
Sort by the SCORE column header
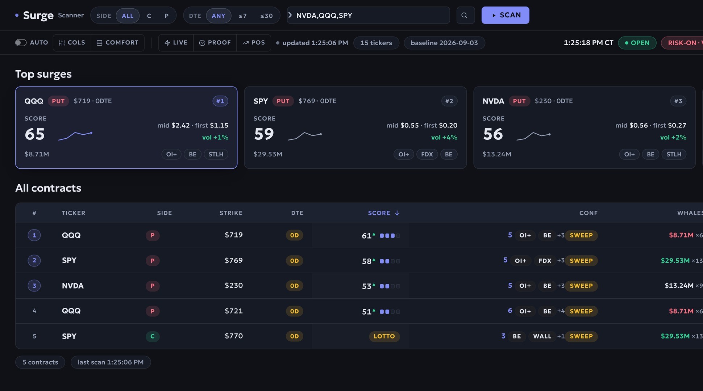click(383, 213)
